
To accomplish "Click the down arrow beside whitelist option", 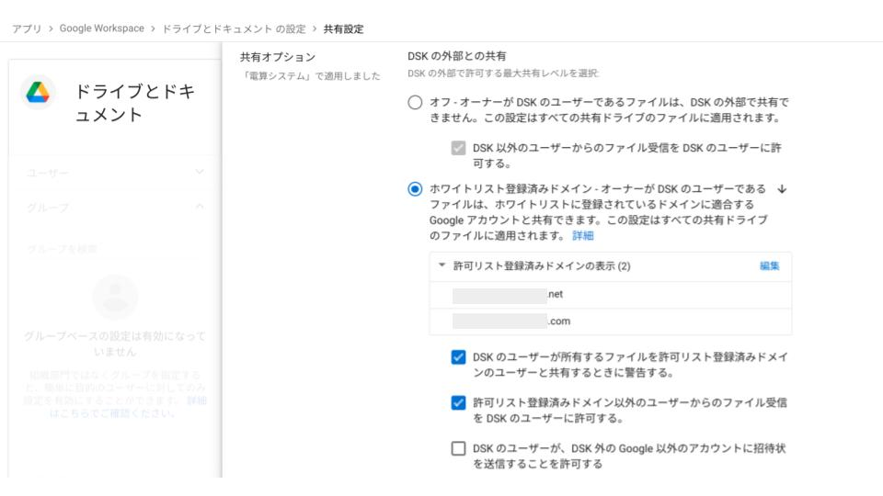I will coord(782,189).
